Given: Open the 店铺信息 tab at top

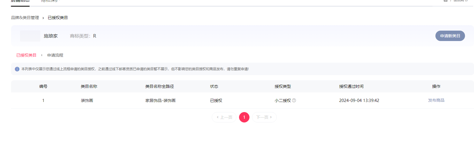Looking at the screenshot, I should tap(20, 1).
